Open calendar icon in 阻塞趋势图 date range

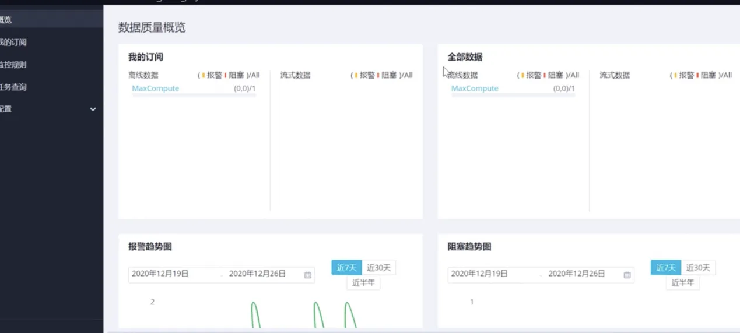627,275
